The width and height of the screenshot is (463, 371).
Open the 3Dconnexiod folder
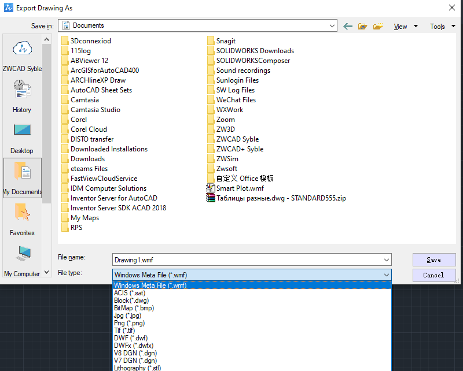(86, 40)
